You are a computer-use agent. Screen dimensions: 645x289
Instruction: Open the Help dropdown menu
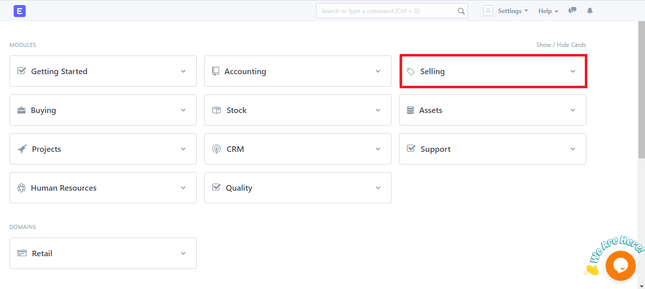coord(548,11)
